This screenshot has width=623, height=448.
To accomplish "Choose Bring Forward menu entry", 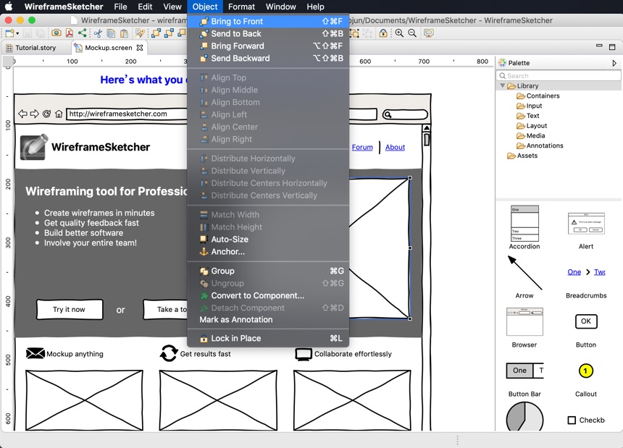I will [268, 46].
